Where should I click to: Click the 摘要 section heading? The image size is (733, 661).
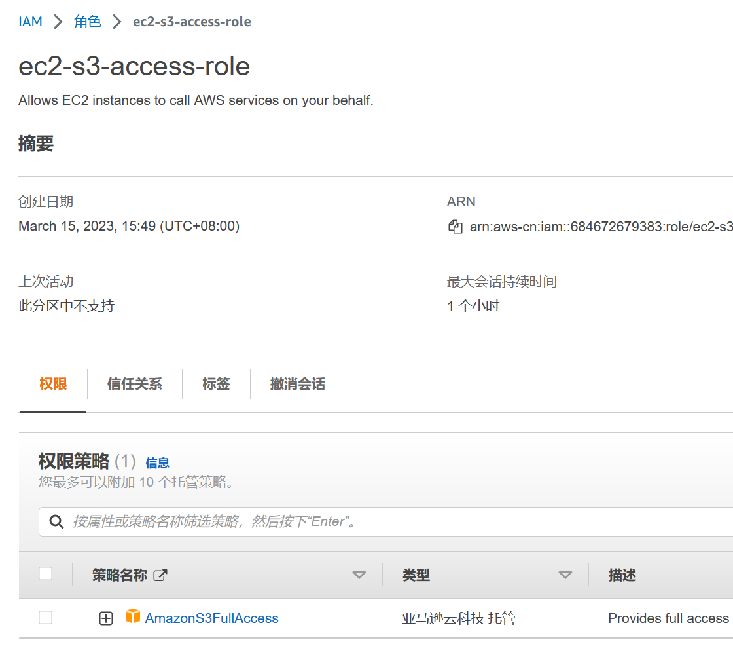36,143
